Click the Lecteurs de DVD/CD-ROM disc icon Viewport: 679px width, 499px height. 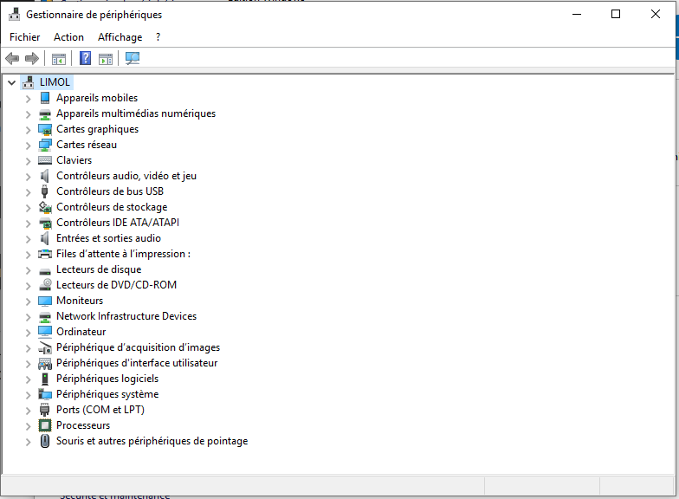pyautogui.click(x=45, y=285)
